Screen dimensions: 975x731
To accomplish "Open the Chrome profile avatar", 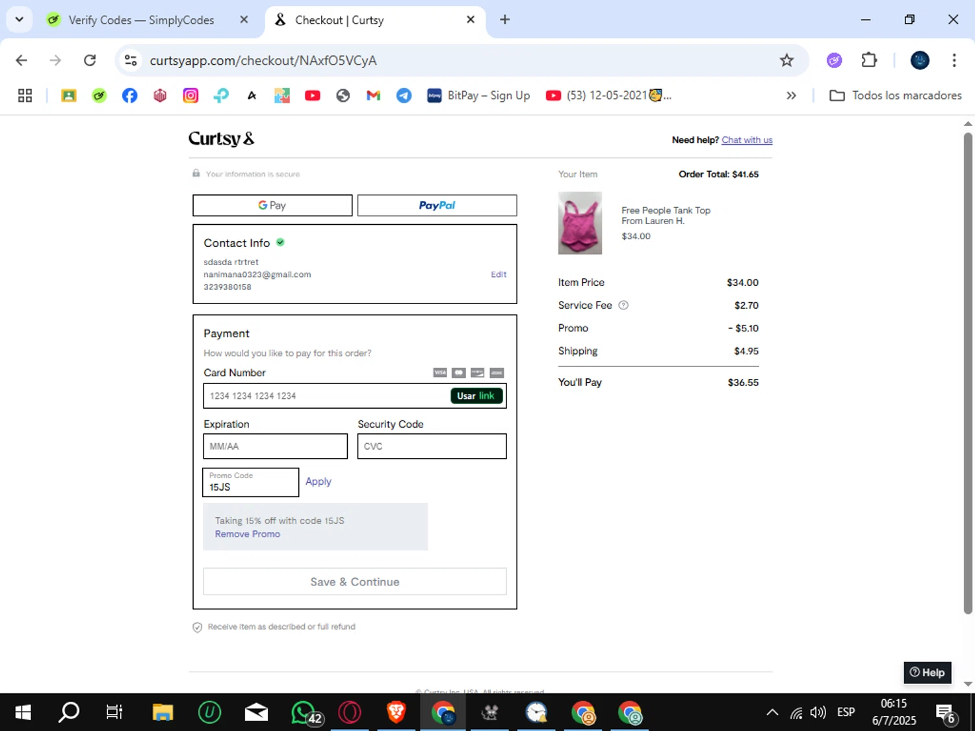I will [x=920, y=60].
